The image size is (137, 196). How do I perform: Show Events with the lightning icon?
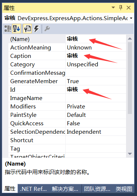pos(37,29)
